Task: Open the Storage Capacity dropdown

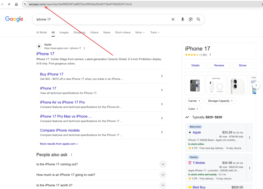Action: point(220,101)
